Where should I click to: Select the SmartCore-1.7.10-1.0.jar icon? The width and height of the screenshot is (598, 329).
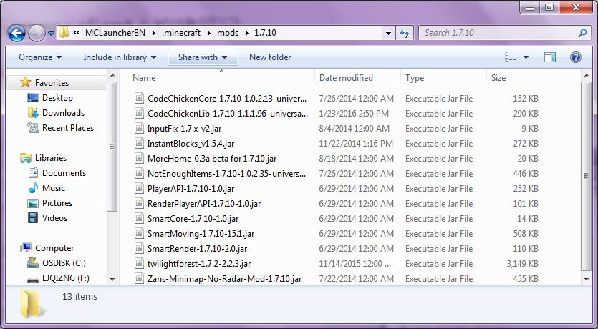coord(139,219)
